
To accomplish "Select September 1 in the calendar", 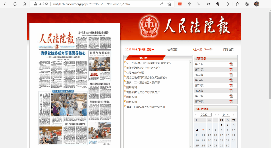I will point(221,125).
